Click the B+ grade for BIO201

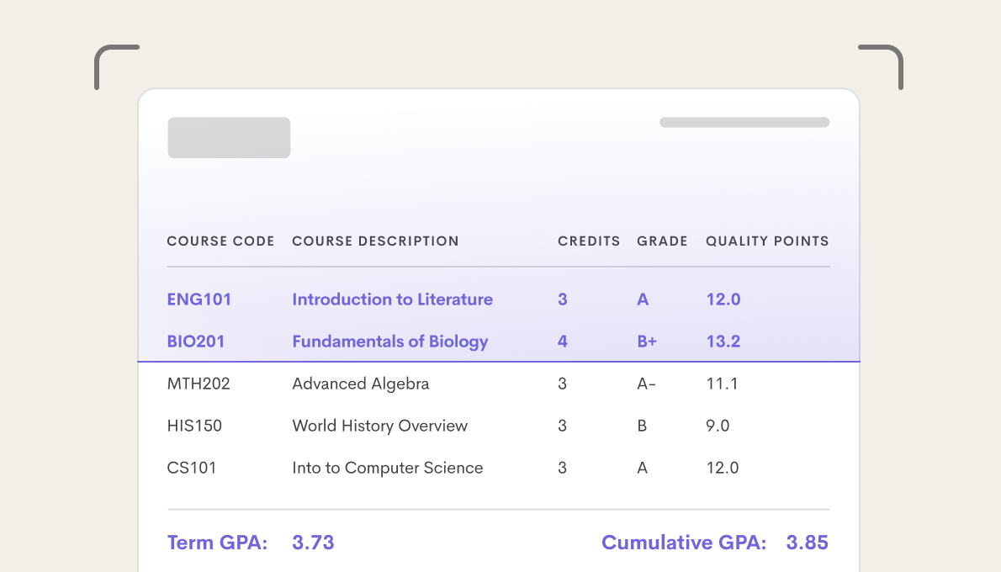tap(647, 342)
